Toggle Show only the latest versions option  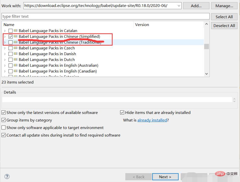[x=4, y=113]
